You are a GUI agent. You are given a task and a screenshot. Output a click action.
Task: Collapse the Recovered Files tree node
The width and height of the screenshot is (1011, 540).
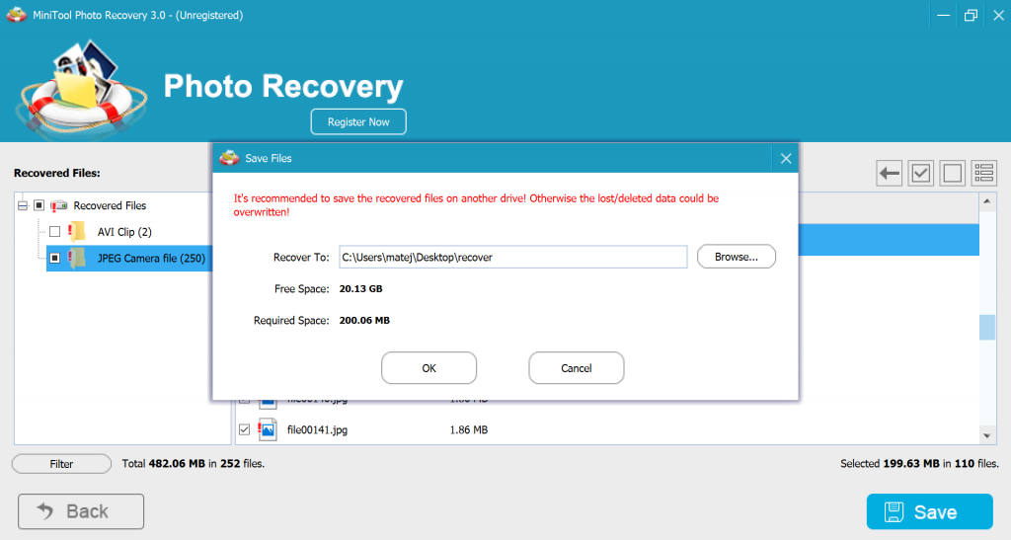coord(23,205)
